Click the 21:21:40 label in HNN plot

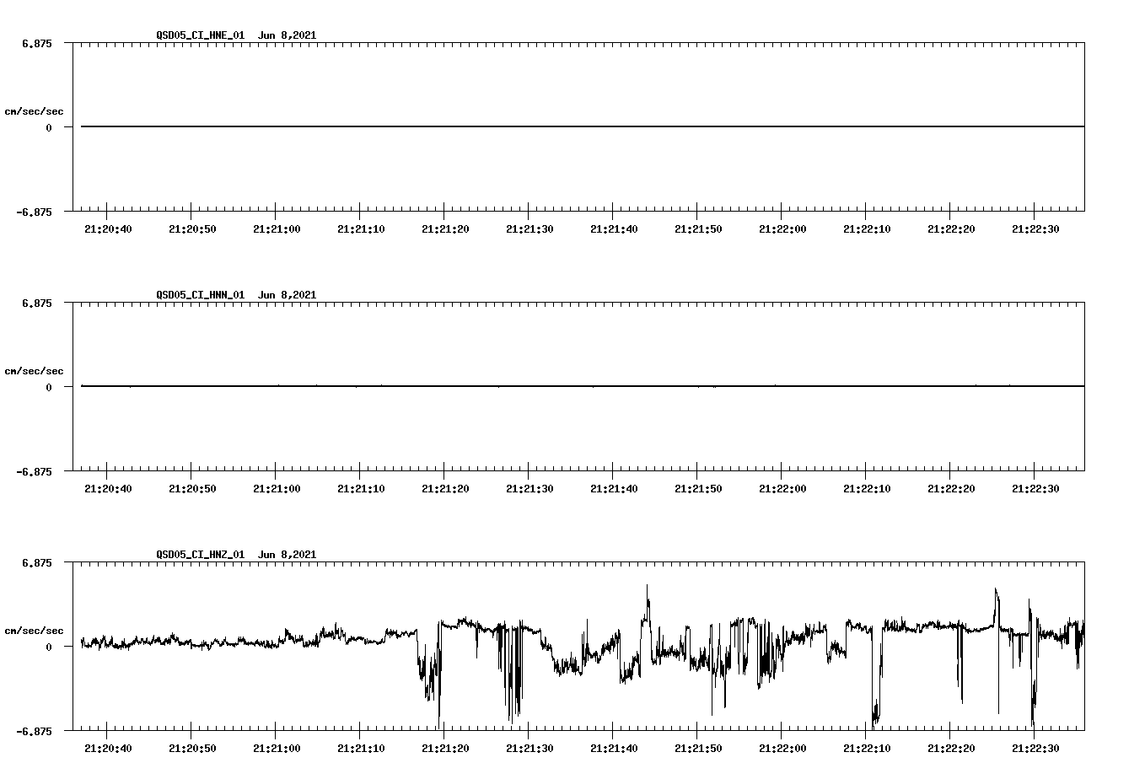coord(614,488)
